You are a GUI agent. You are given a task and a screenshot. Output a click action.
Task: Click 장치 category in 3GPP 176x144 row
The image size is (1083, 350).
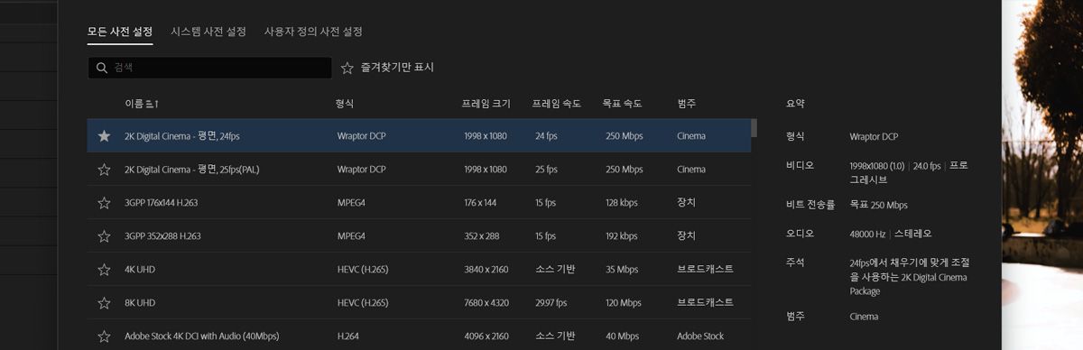pos(687,203)
